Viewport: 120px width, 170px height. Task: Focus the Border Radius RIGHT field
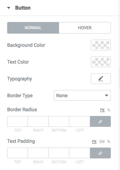(38, 121)
